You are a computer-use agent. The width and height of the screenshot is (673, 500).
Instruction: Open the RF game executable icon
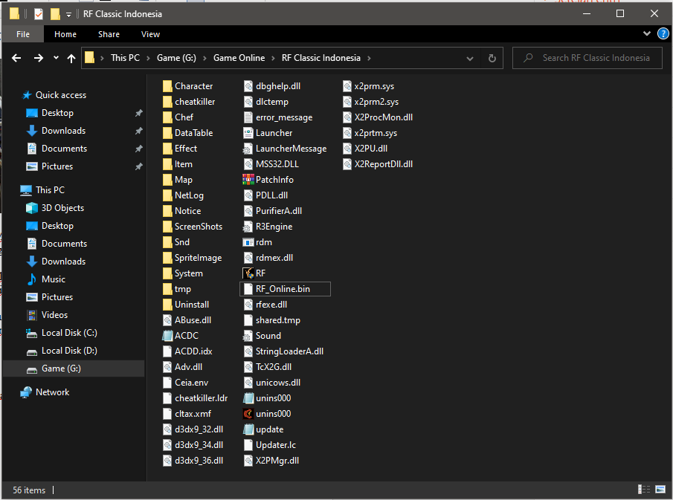(248, 273)
